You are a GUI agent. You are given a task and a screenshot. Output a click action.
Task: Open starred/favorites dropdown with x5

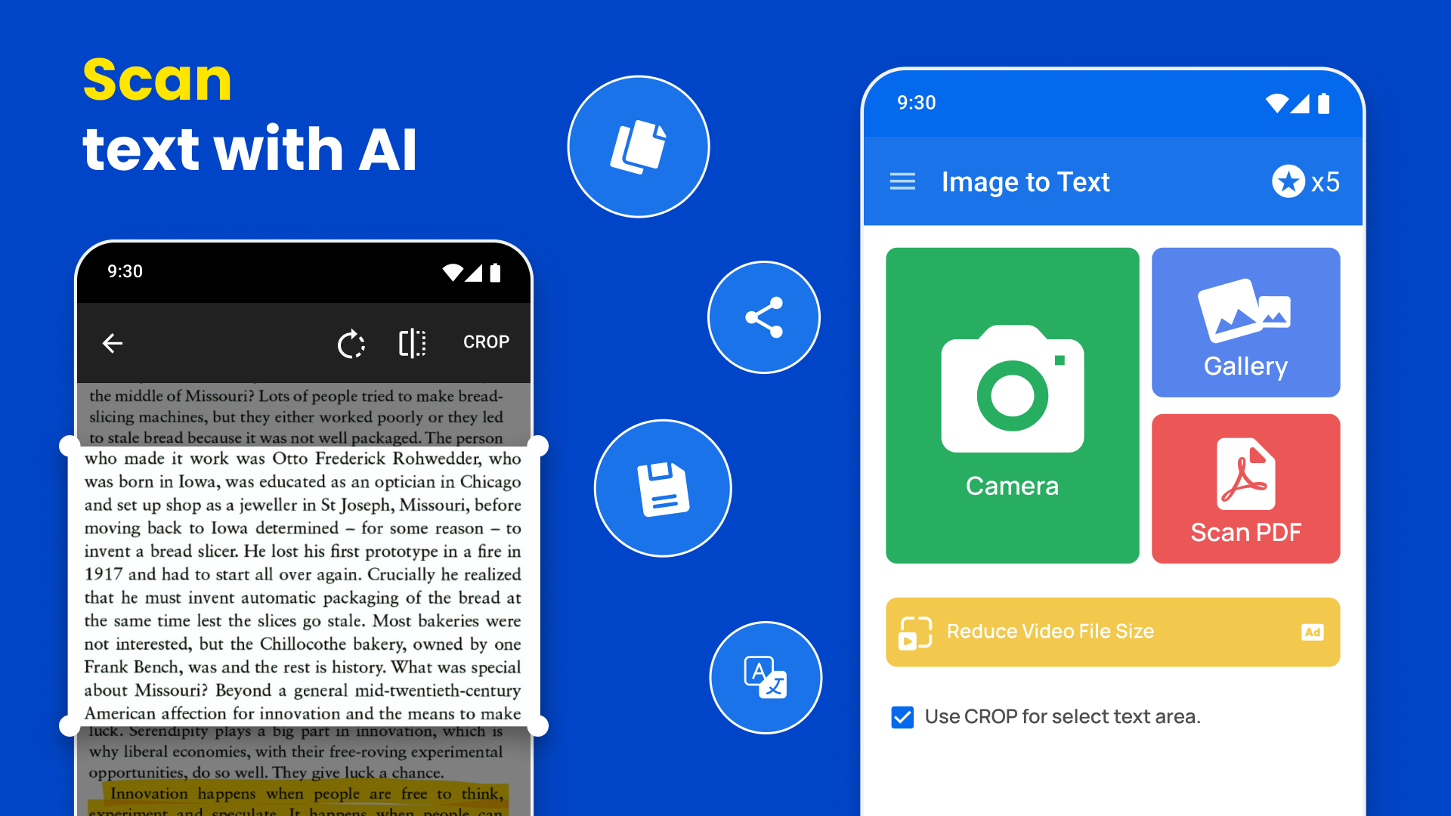(1304, 181)
